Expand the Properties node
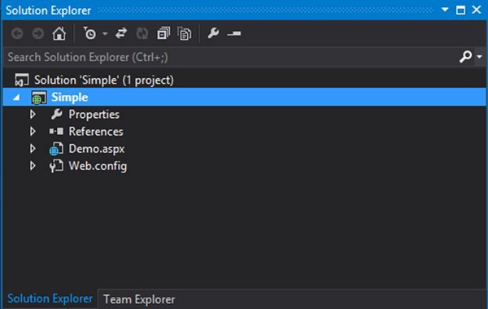The width and height of the screenshot is (488, 309). tap(33, 114)
